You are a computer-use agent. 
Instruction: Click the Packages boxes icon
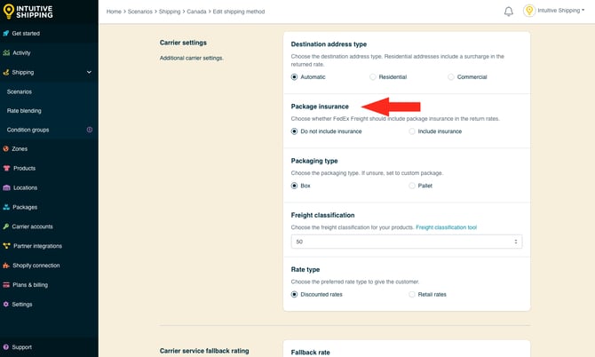(6, 207)
